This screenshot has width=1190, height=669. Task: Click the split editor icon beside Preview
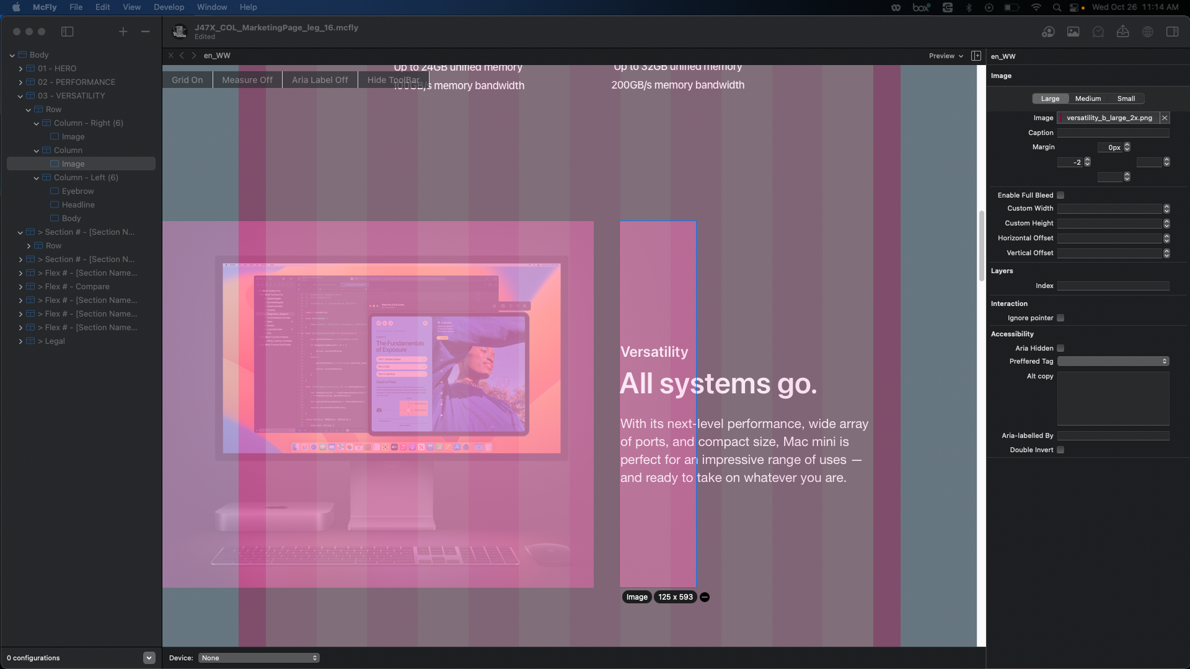pos(976,56)
